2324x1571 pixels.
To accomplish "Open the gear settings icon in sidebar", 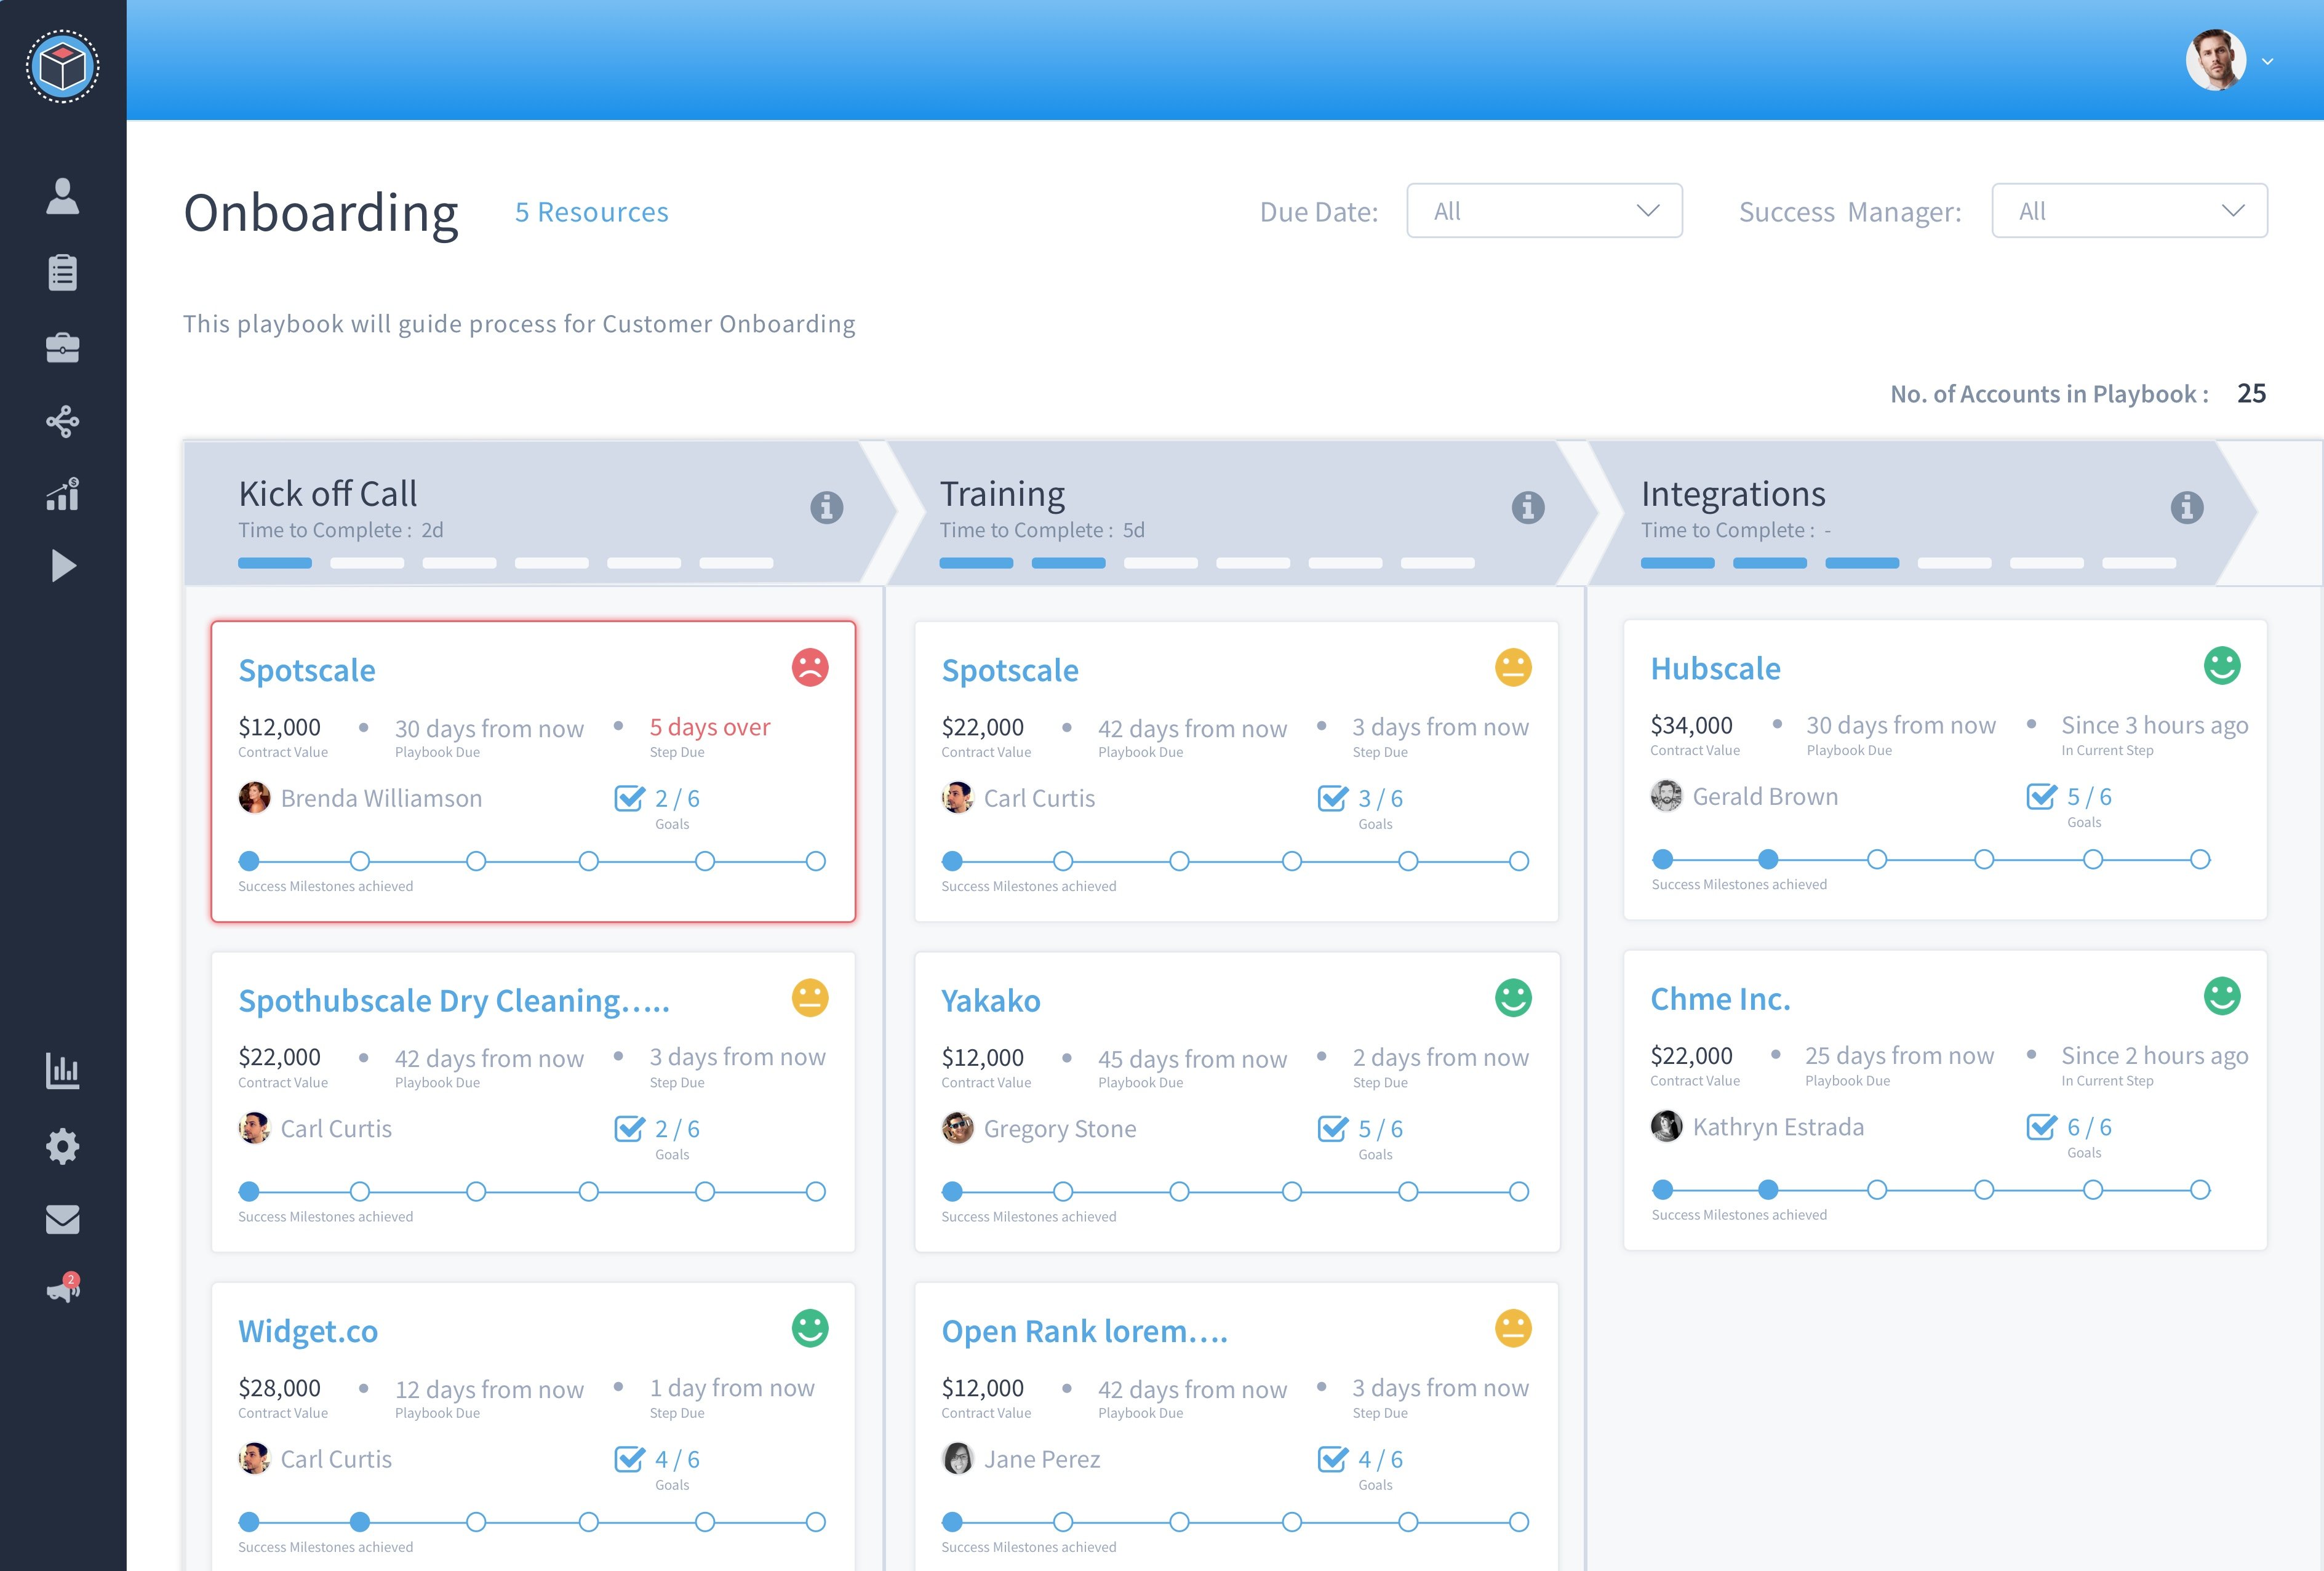I will coord(62,1146).
